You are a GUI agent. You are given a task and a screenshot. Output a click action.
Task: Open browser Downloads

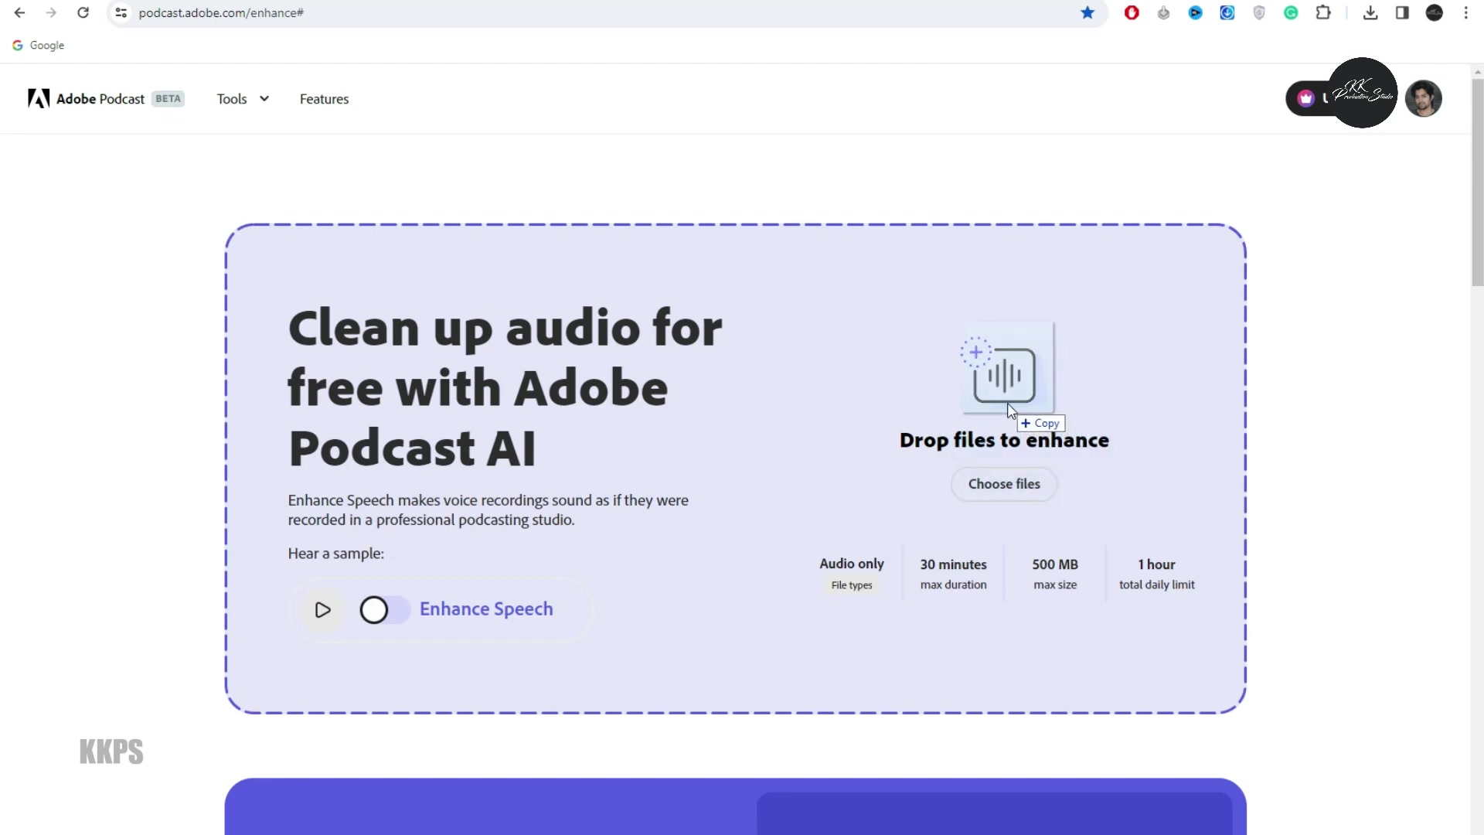(1370, 12)
